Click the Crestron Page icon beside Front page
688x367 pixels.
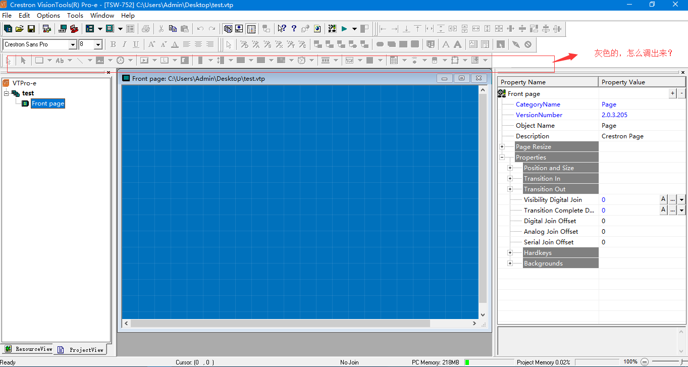point(502,93)
